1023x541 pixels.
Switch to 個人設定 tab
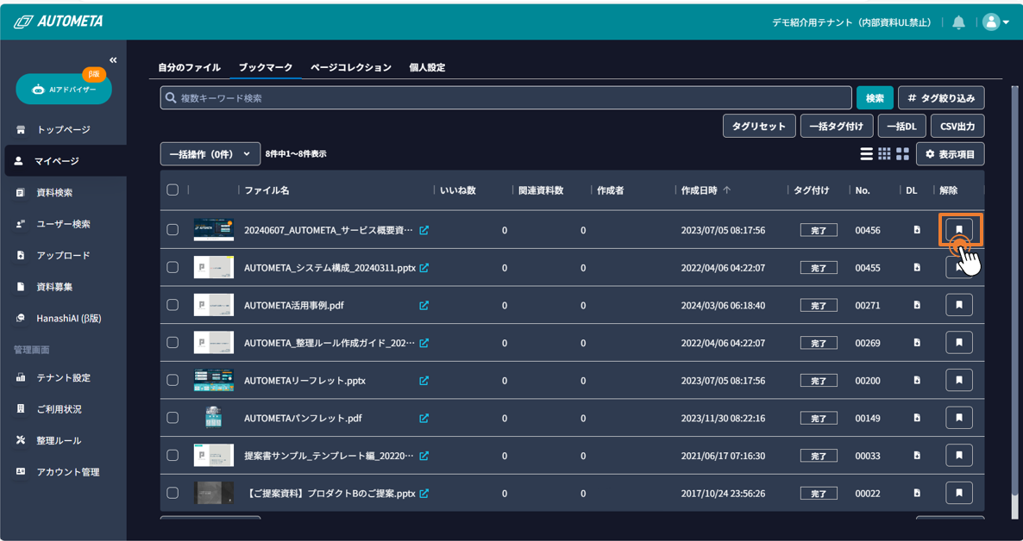point(427,67)
